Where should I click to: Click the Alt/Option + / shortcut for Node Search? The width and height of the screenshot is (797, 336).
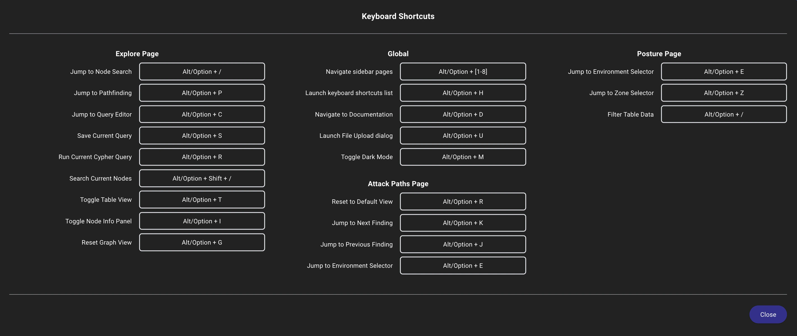coord(202,71)
